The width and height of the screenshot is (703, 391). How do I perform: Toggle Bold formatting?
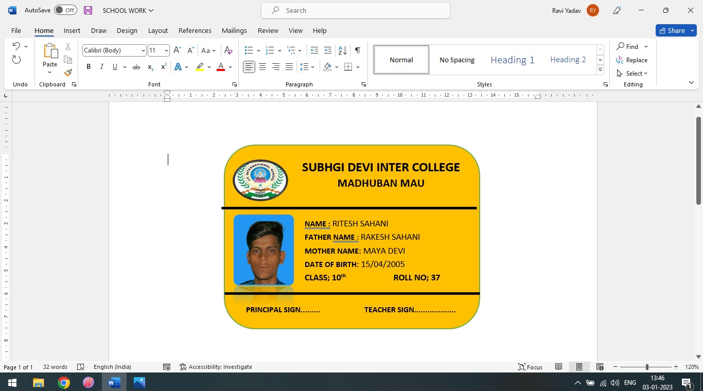pyautogui.click(x=89, y=67)
